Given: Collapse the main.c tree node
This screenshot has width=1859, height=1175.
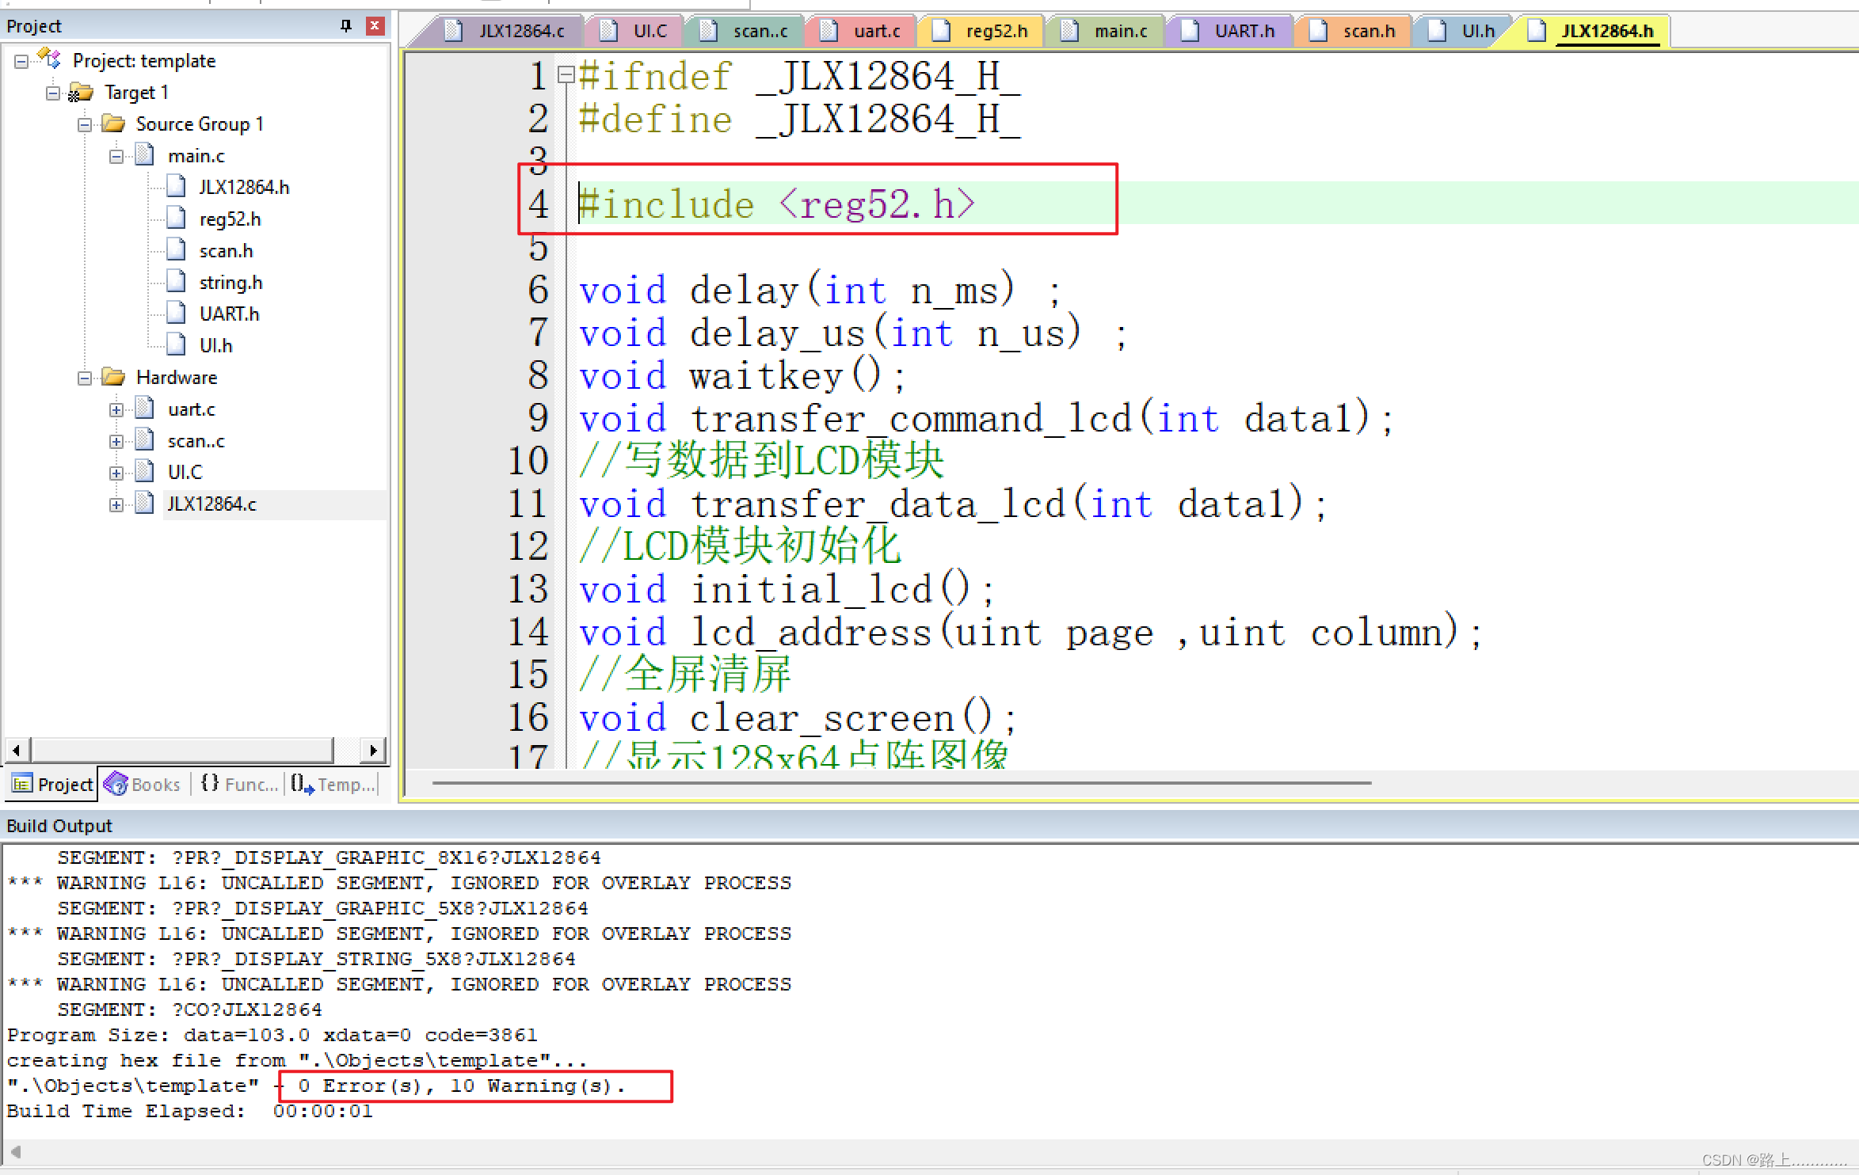Looking at the screenshot, I should point(116,156).
